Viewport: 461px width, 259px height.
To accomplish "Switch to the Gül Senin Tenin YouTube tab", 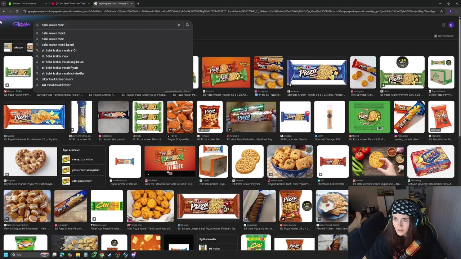I will [70, 4].
